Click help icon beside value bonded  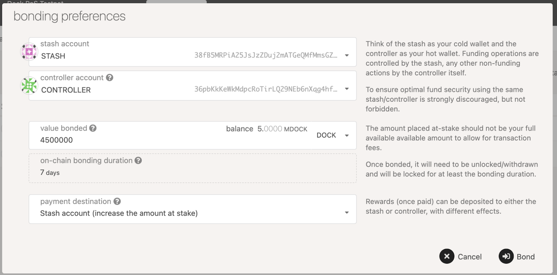(x=93, y=128)
